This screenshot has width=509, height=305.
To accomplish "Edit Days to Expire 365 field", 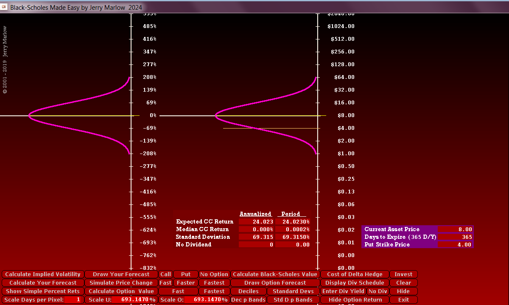I will pyautogui.click(x=455, y=237).
